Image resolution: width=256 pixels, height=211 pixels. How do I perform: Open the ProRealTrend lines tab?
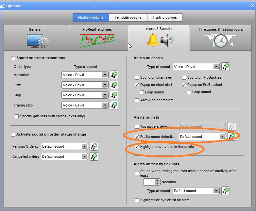pos(97,38)
